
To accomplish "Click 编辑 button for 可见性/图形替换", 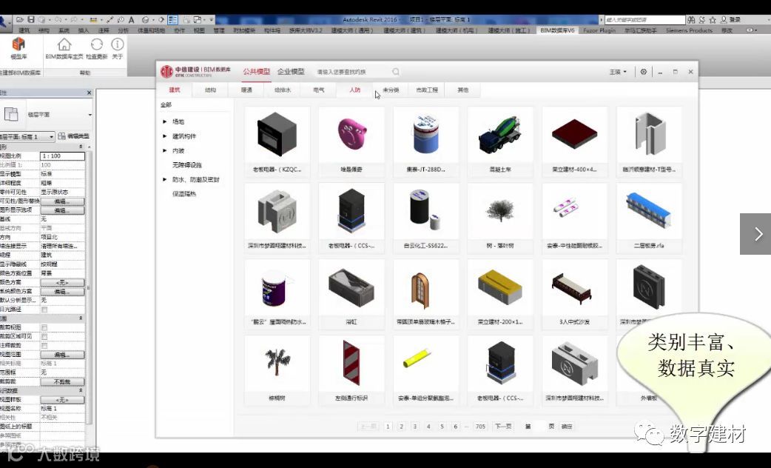I will (x=62, y=201).
